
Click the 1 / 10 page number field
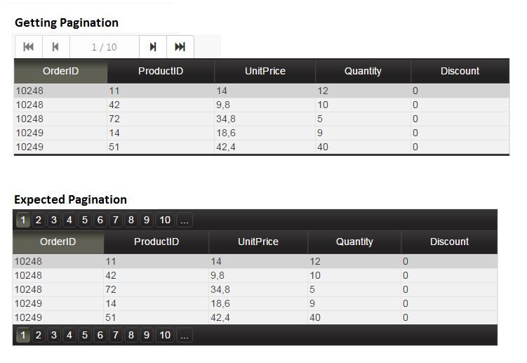[105, 47]
